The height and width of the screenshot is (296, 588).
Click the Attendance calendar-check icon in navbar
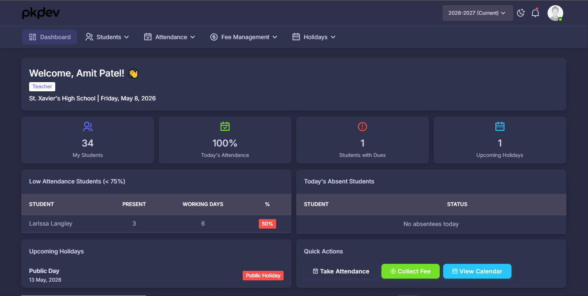pyautogui.click(x=148, y=37)
